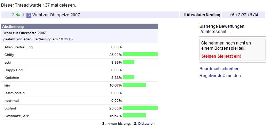Click ottifant's green result bar

[x=140, y=108]
